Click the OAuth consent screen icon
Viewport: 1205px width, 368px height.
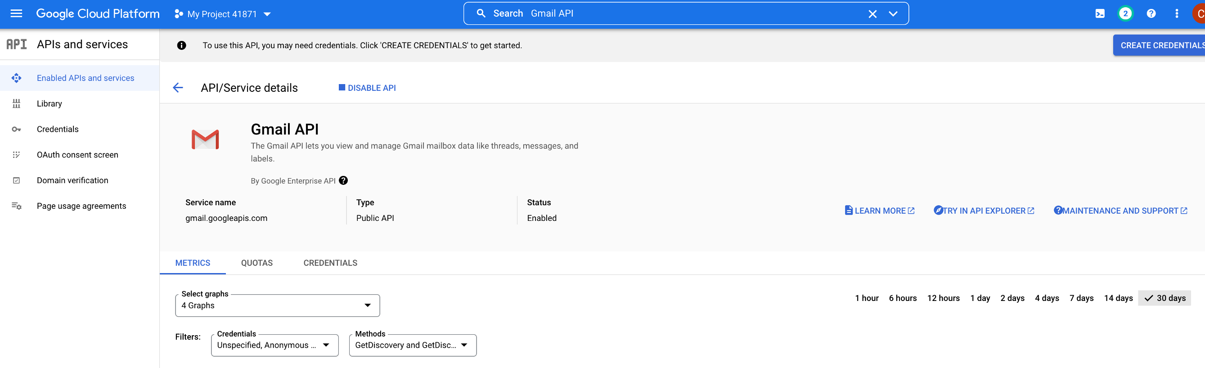pyautogui.click(x=16, y=155)
